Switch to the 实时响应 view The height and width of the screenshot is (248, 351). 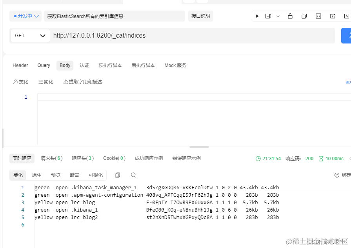coord(22,158)
